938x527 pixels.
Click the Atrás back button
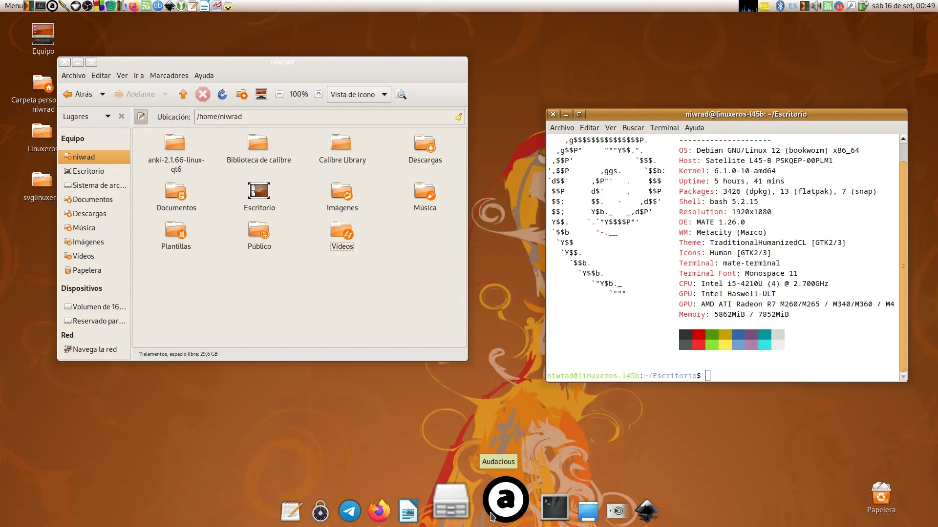click(78, 94)
